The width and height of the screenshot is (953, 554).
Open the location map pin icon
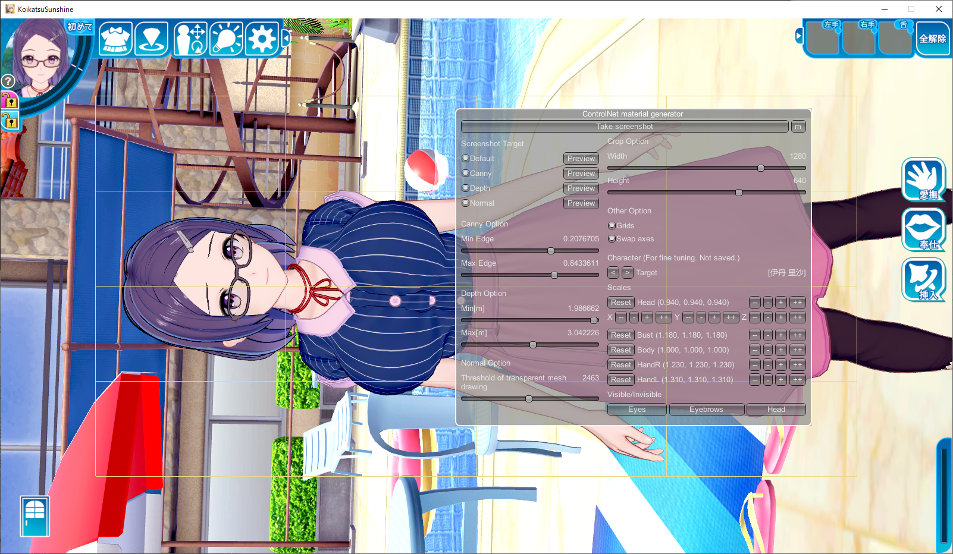pyautogui.click(x=152, y=39)
